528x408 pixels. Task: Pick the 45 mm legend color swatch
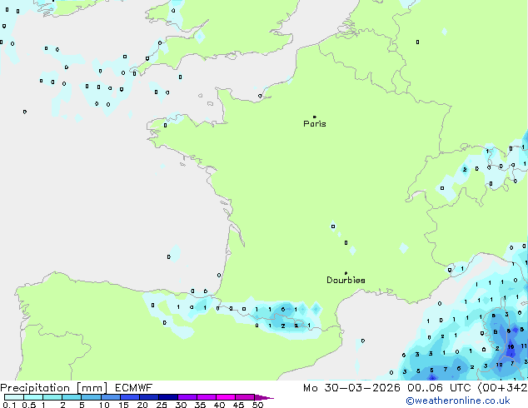245,397
